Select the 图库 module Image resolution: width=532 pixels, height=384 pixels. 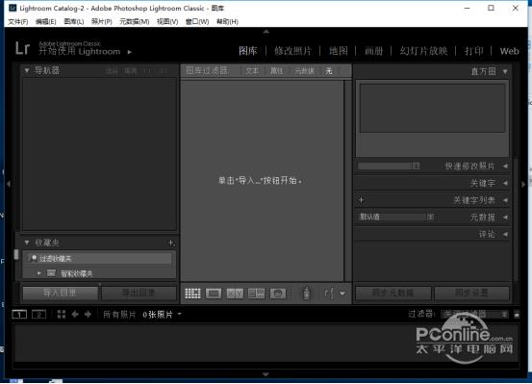pyautogui.click(x=247, y=51)
